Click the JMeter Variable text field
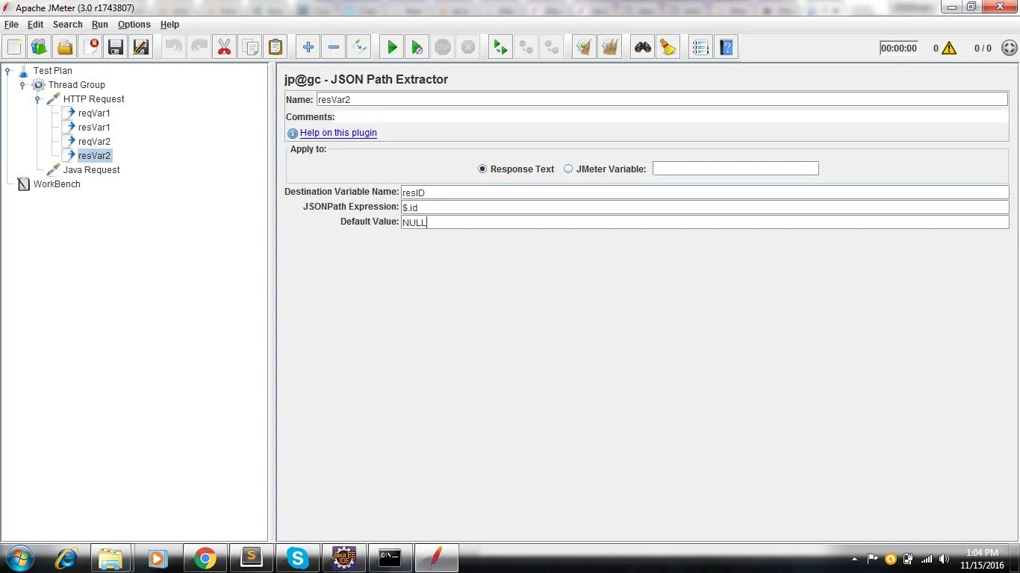1020x573 pixels. [x=736, y=169]
